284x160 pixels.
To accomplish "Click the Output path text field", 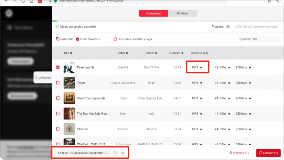I will tap(84, 153).
